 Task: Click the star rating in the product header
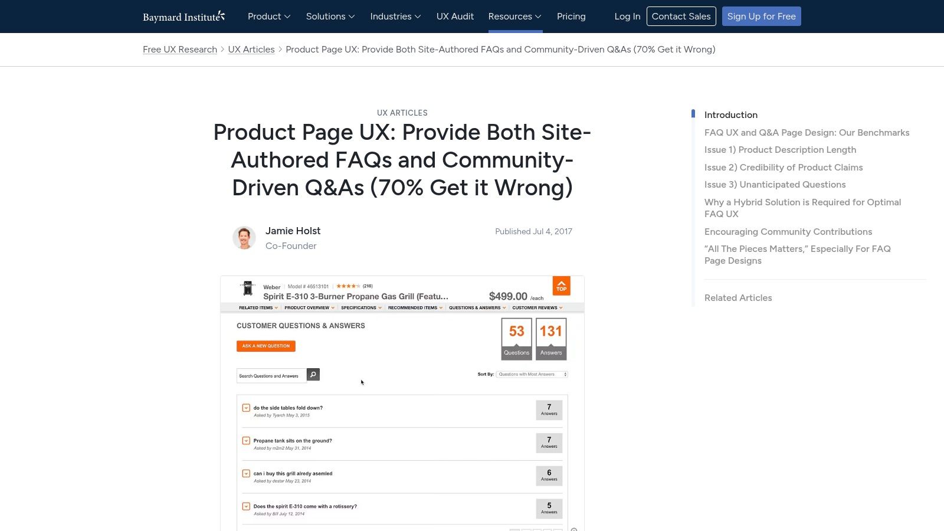point(348,286)
